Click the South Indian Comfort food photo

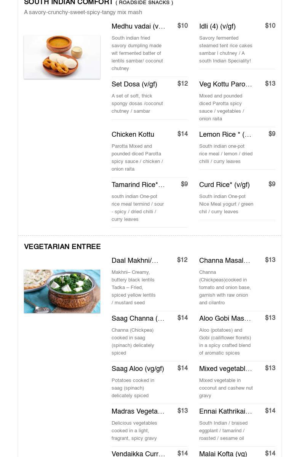click(x=62, y=57)
